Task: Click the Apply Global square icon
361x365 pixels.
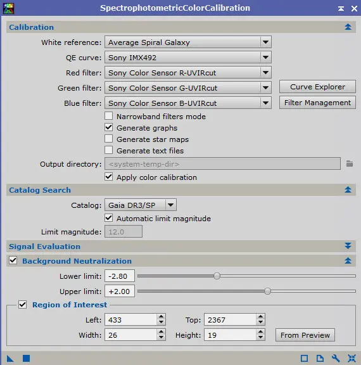Action: tap(27, 358)
